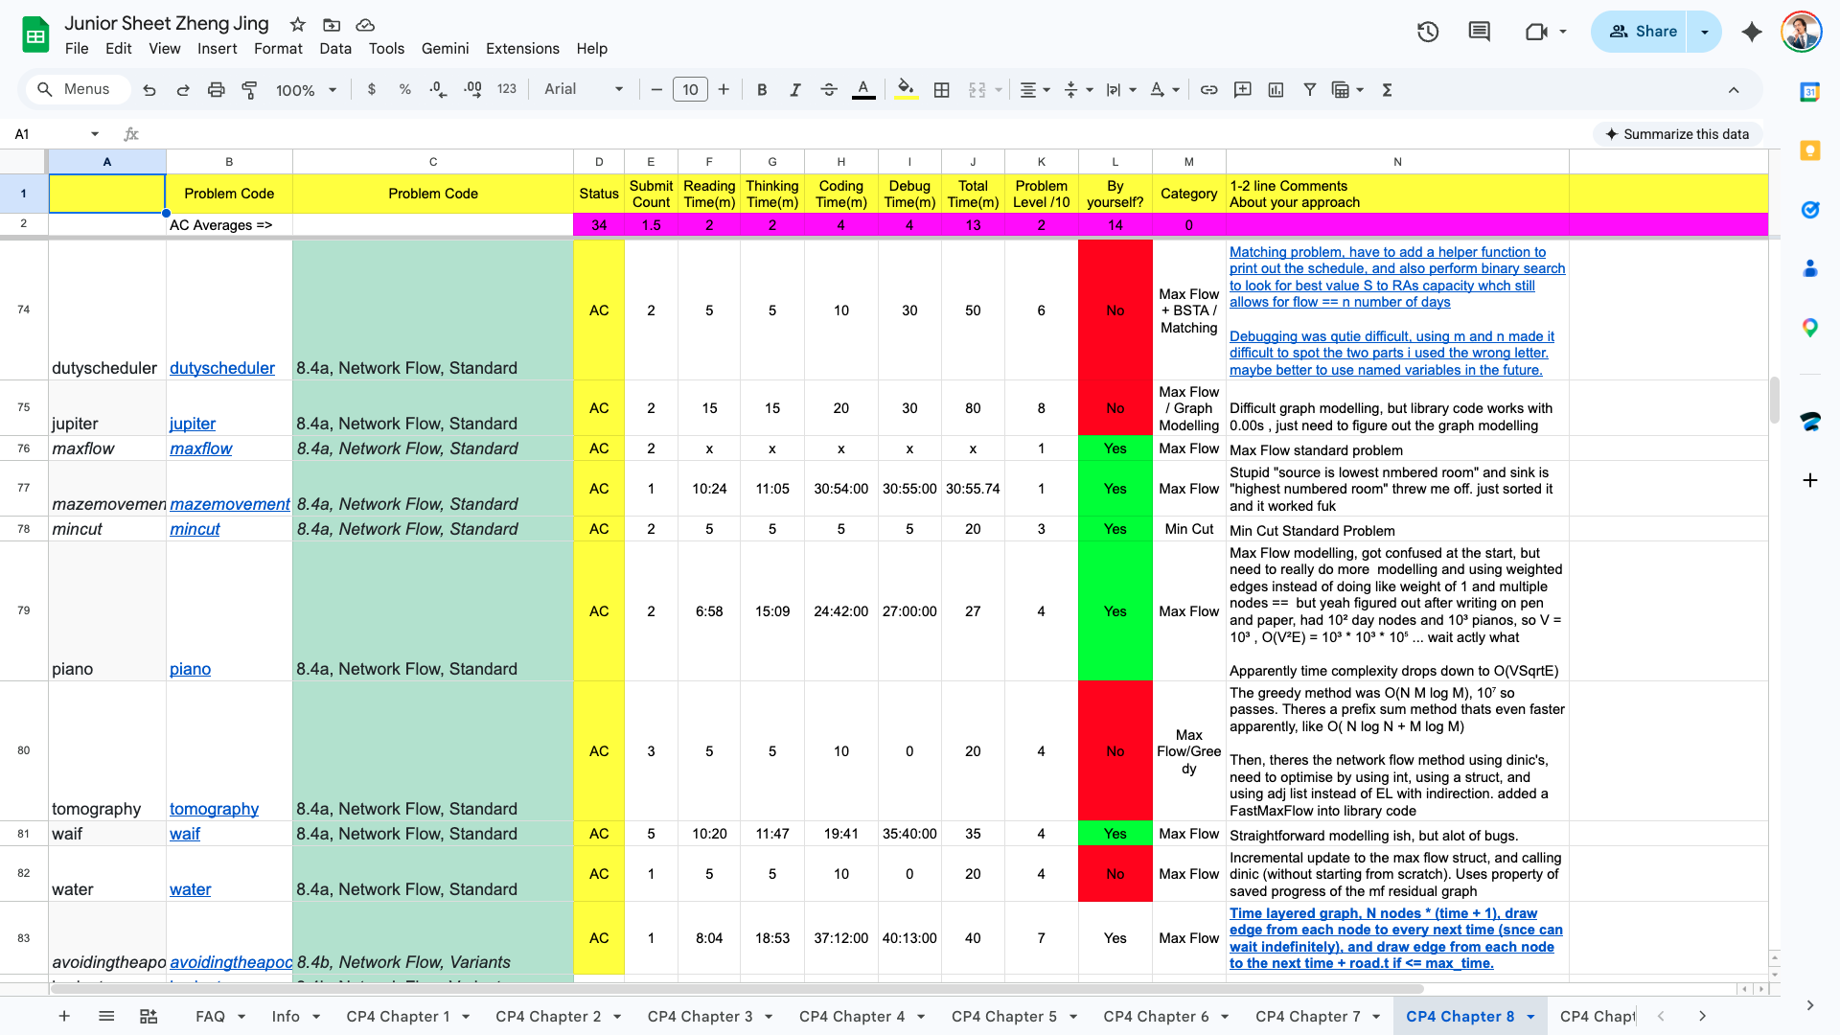
Task: Toggle italic formatting
Action: click(x=795, y=89)
